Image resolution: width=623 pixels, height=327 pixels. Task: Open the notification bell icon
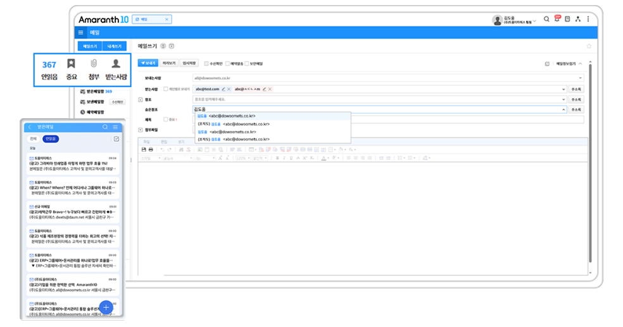pos(557,19)
